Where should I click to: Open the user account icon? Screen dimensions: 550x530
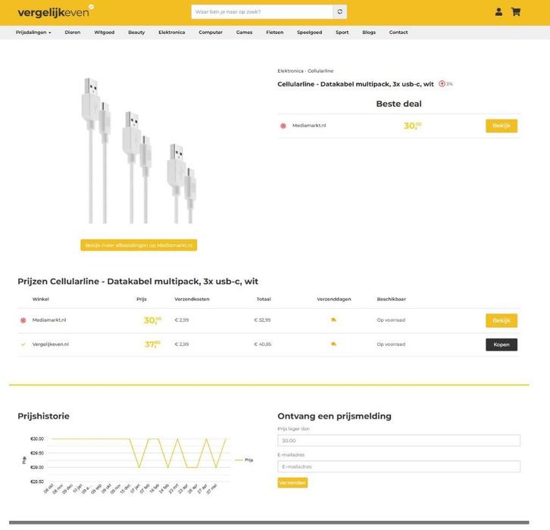(498, 12)
